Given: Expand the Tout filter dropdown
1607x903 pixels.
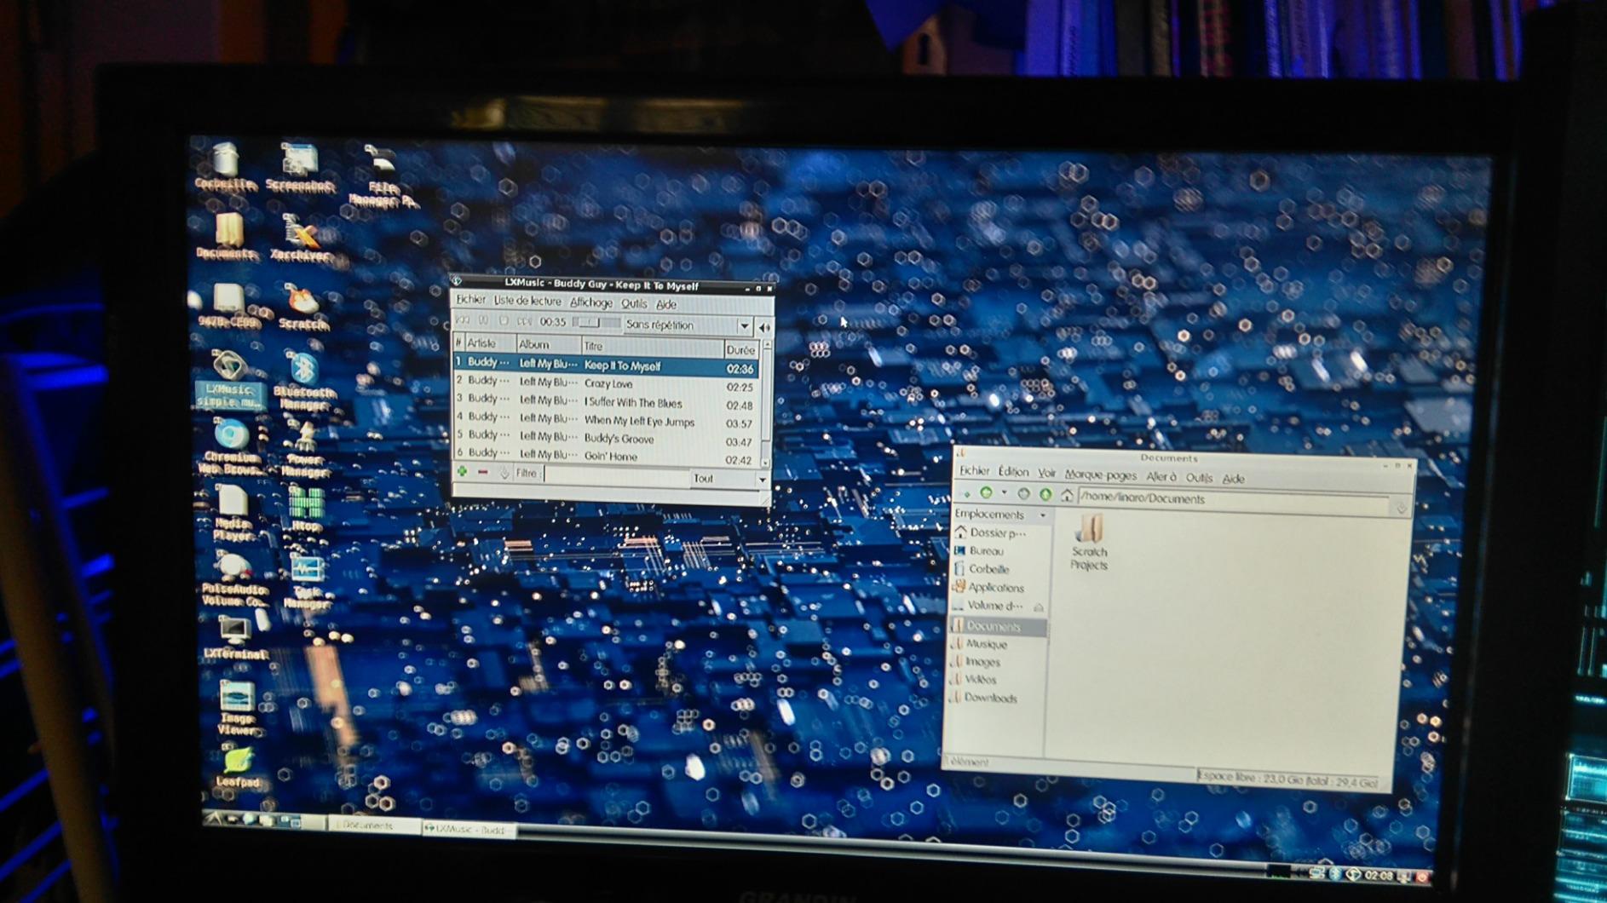Looking at the screenshot, I should pyautogui.click(x=762, y=480).
